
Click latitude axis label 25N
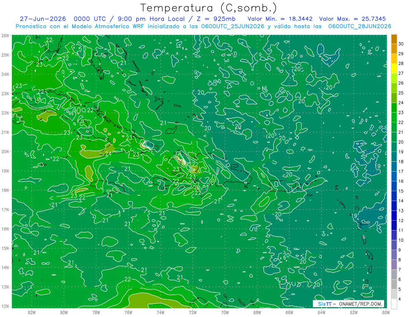(x=5, y=55)
